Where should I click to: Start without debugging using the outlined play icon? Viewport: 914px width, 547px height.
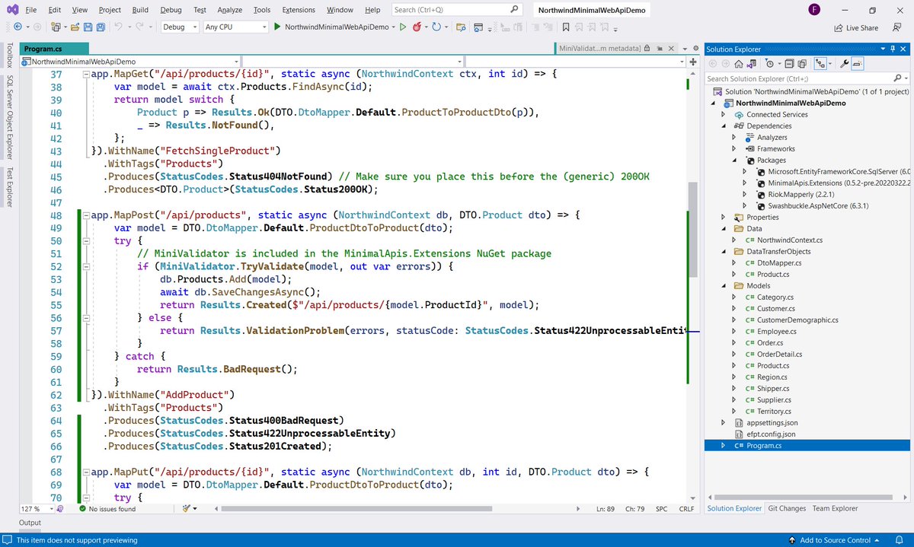click(404, 27)
